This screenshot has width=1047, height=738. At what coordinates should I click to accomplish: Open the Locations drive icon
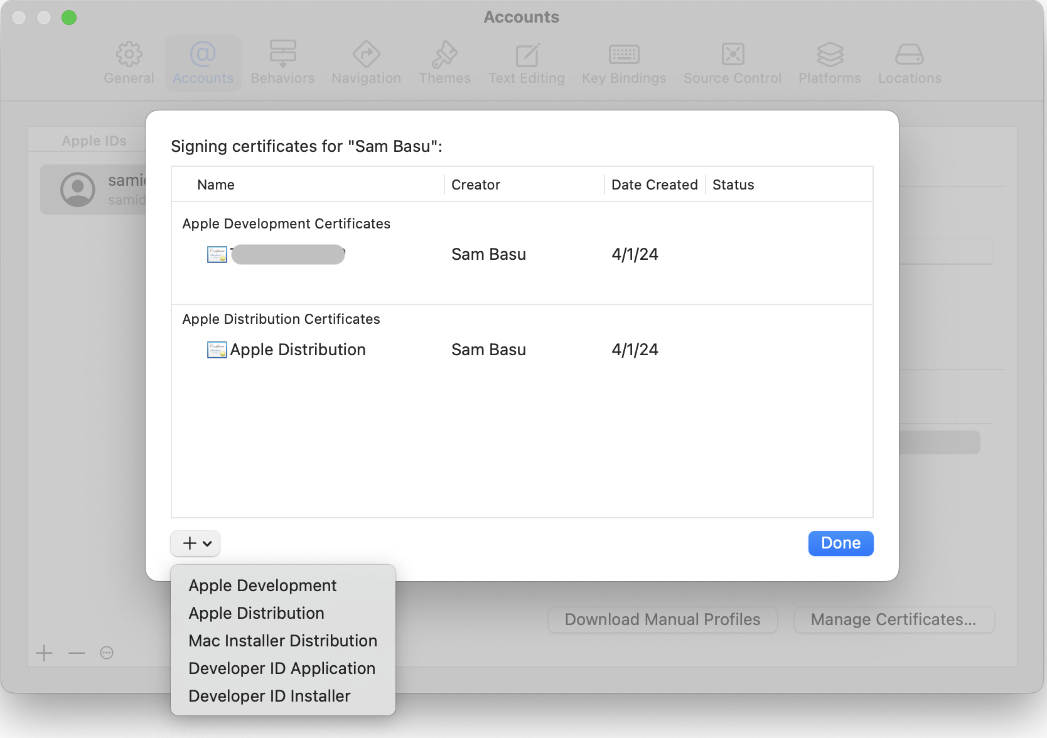coord(909,55)
